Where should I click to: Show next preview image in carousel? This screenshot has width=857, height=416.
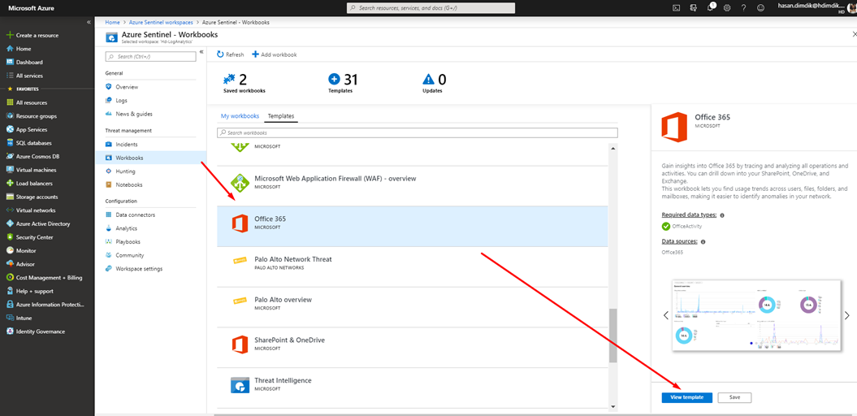pos(846,315)
